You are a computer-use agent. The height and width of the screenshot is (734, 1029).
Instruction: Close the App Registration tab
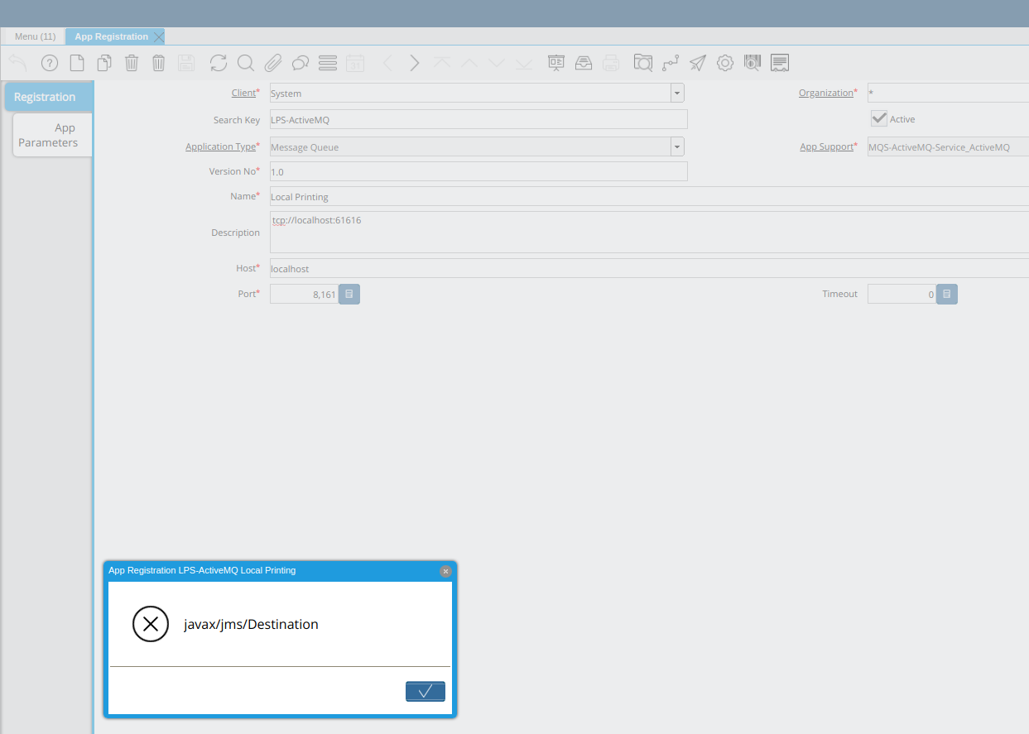(159, 37)
